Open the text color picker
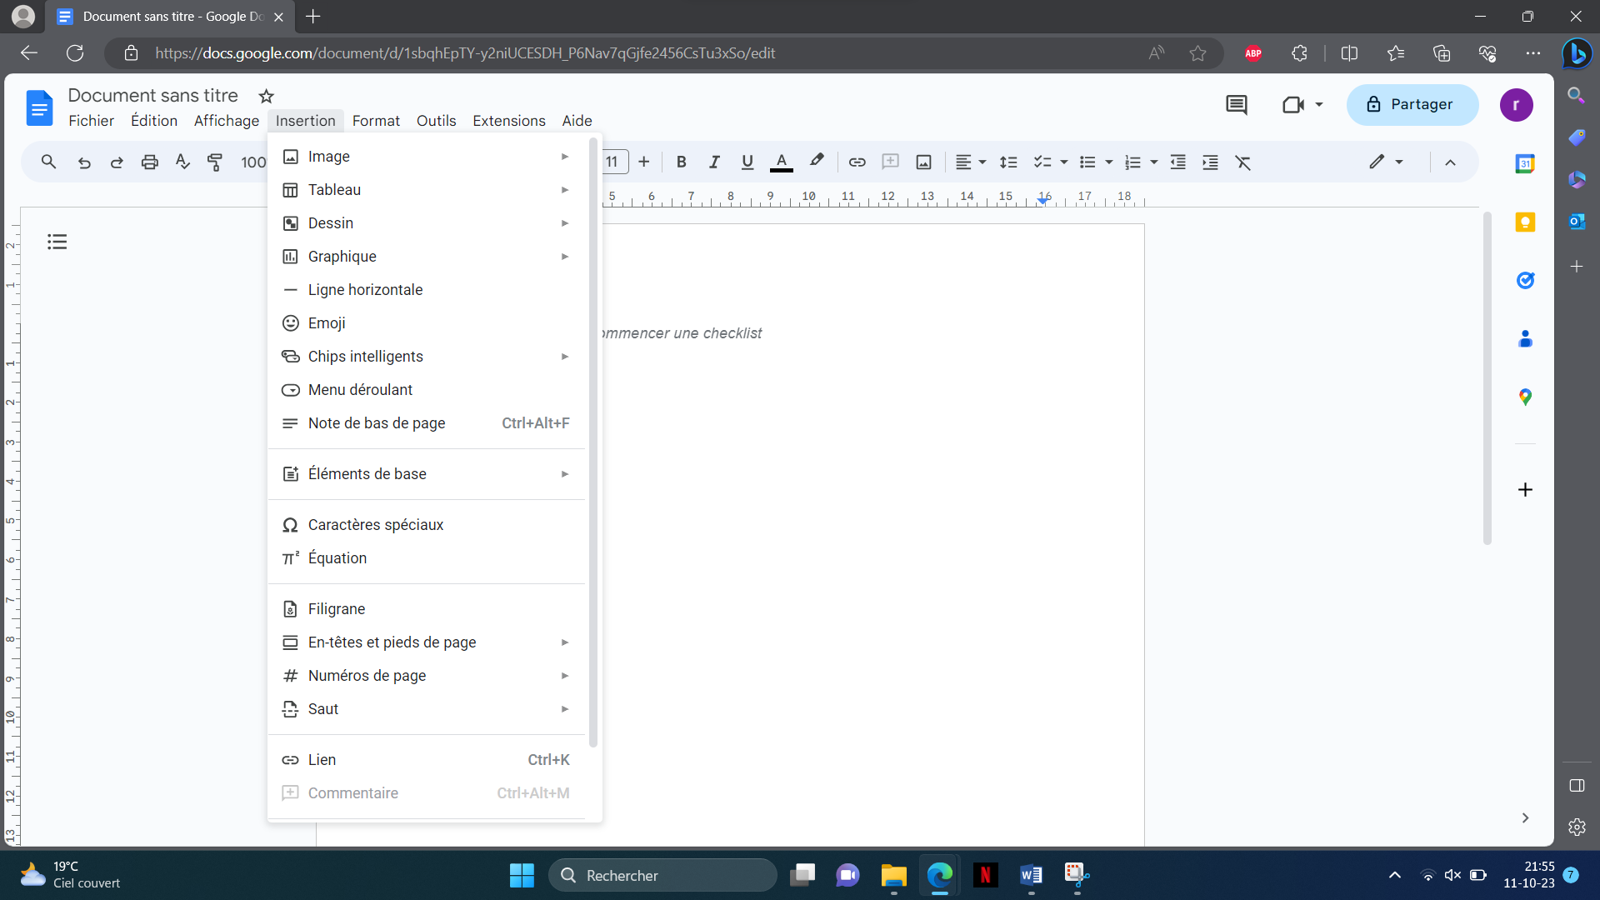This screenshot has height=900, width=1600. pyautogui.click(x=781, y=162)
